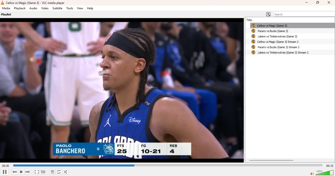Mute audio via speaker icon
This screenshot has width=335, height=176.
pyautogui.click(x=312, y=174)
